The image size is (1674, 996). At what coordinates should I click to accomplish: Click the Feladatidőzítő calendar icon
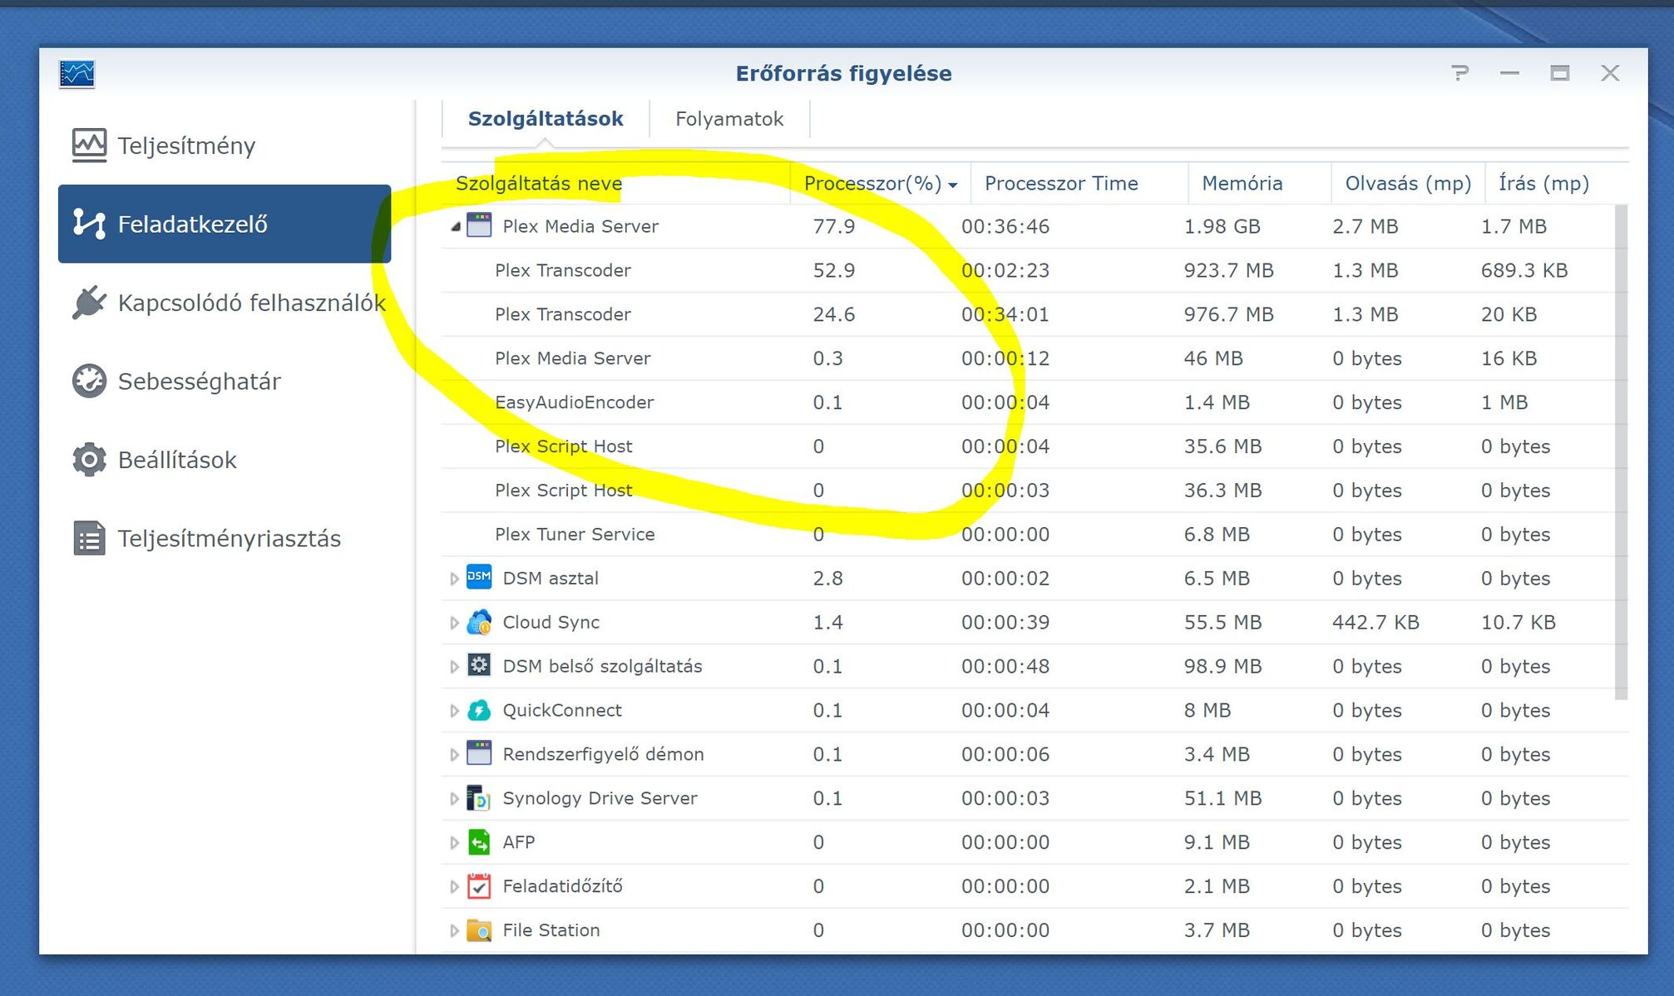point(479,885)
